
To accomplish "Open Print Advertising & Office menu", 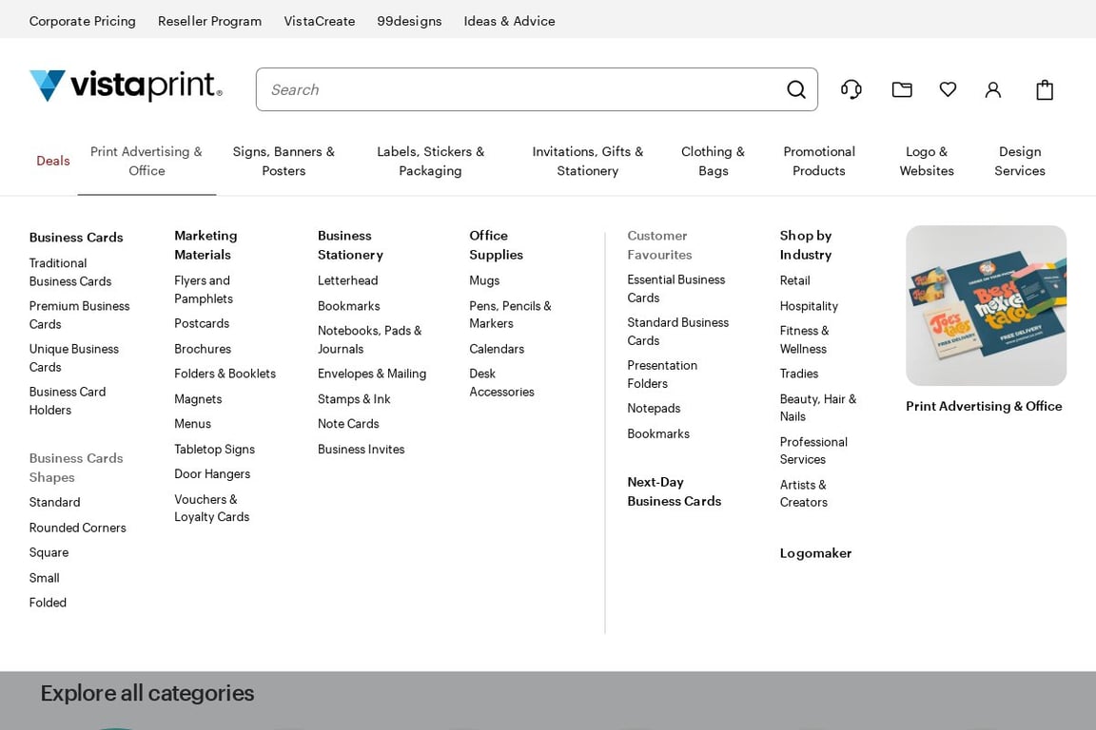I will (147, 162).
